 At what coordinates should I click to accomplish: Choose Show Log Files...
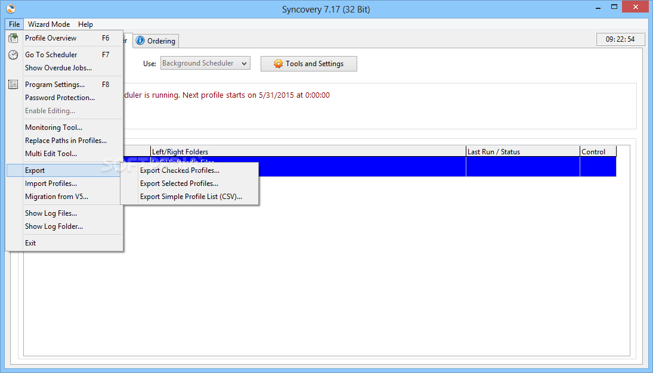pos(64,213)
